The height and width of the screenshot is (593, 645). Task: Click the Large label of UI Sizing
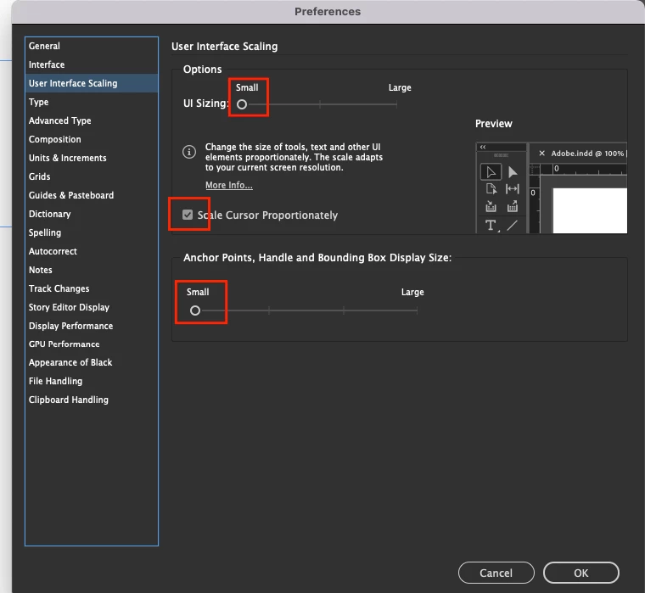tap(400, 87)
